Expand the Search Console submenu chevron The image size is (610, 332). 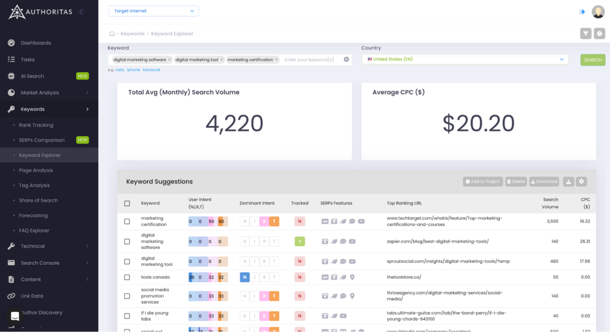[x=87, y=263]
